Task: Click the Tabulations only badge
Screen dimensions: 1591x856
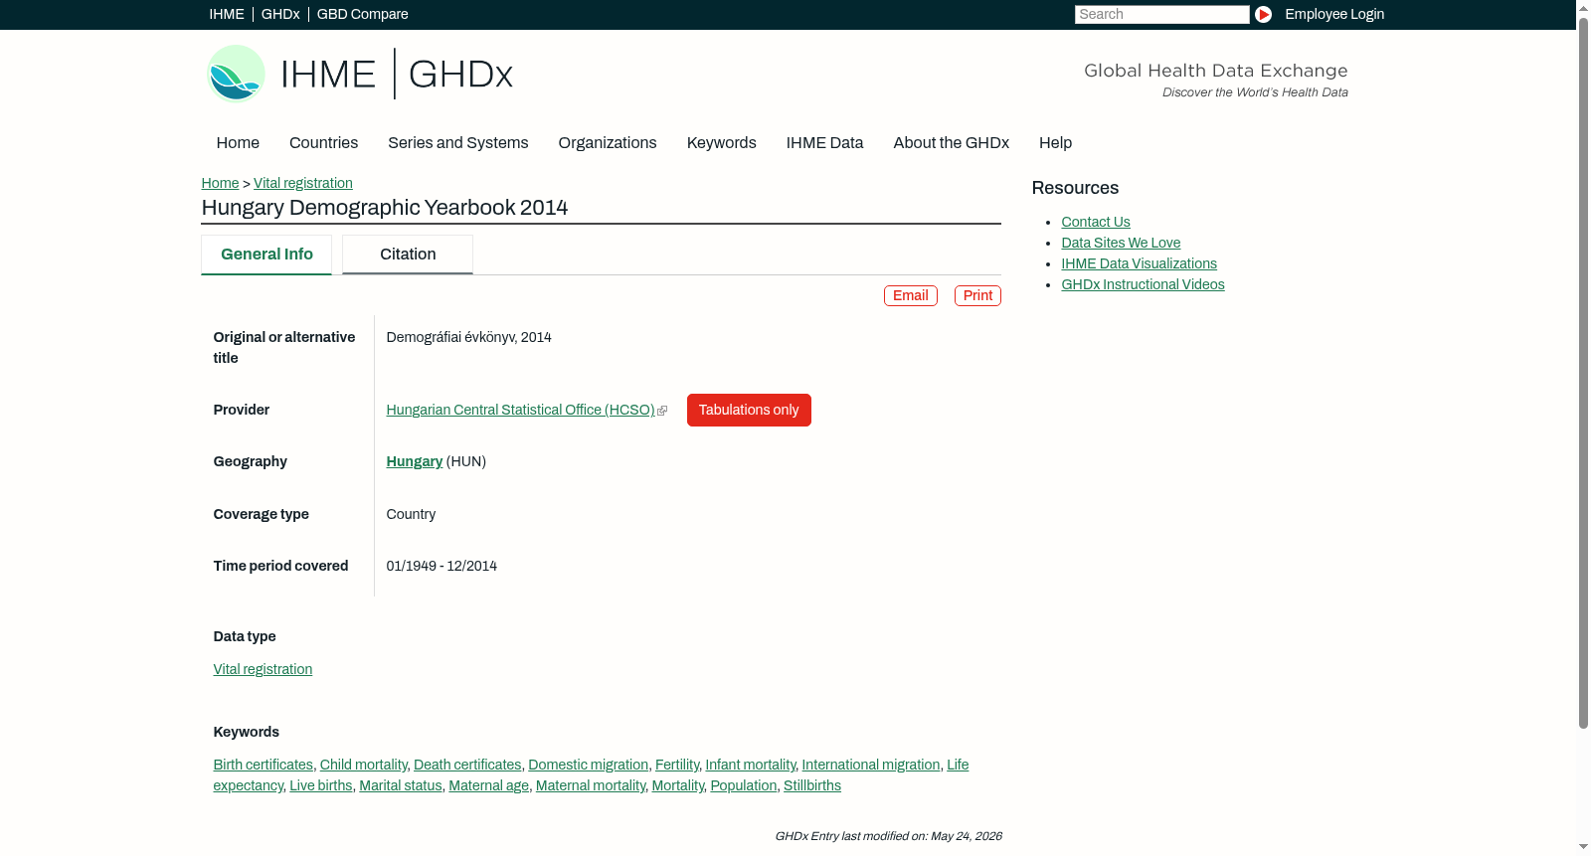Action: click(749, 410)
